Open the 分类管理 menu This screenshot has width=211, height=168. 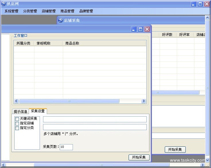pos(30,11)
